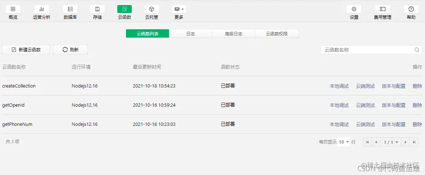This screenshot has height=175, width=425.
Task: Go to the first page
Action: [x=367, y=142]
